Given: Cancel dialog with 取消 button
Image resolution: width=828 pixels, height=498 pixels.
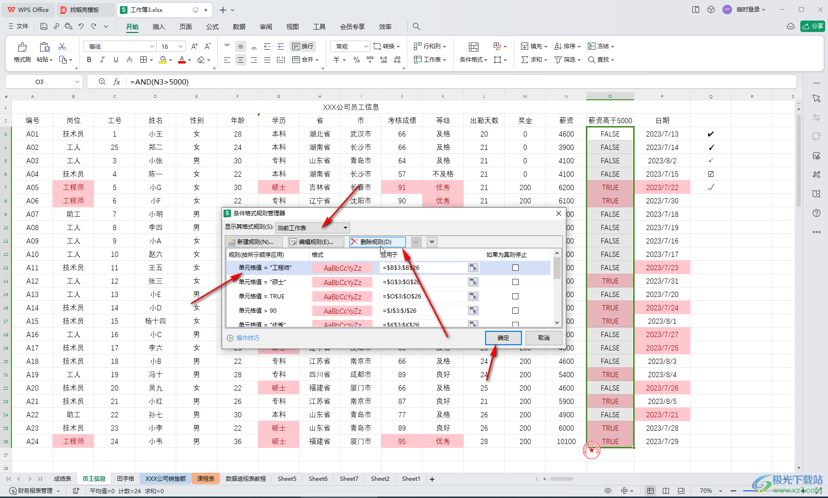Looking at the screenshot, I should pos(543,338).
